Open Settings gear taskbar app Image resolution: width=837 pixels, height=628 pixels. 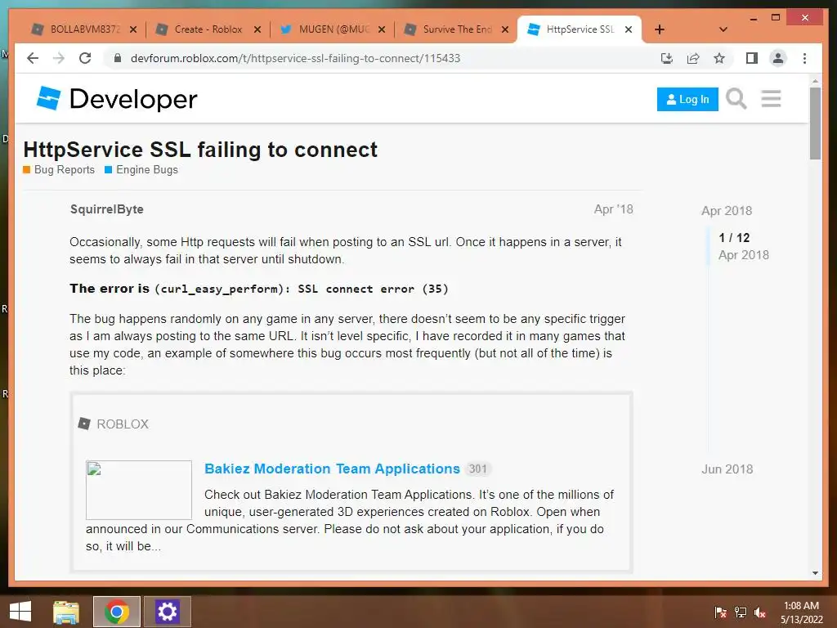tap(167, 612)
